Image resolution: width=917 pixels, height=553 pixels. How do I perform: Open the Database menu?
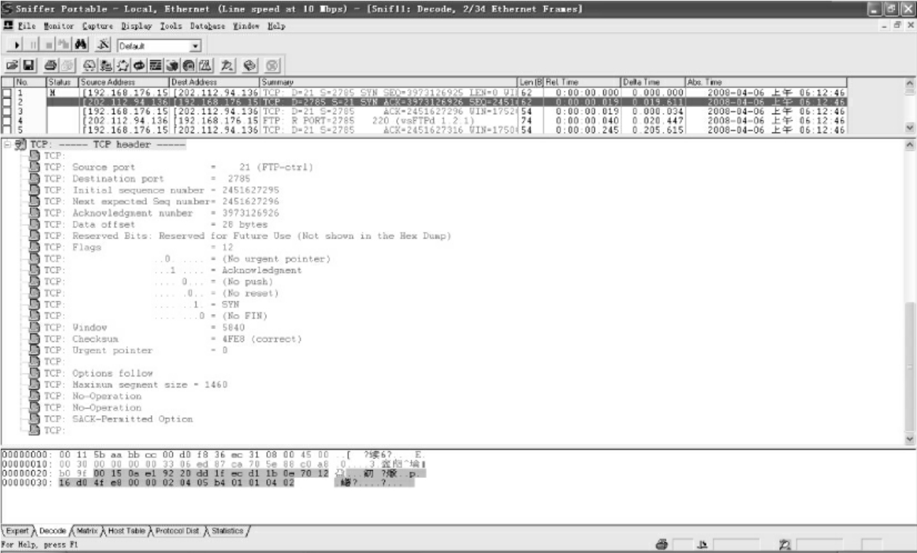(208, 26)
